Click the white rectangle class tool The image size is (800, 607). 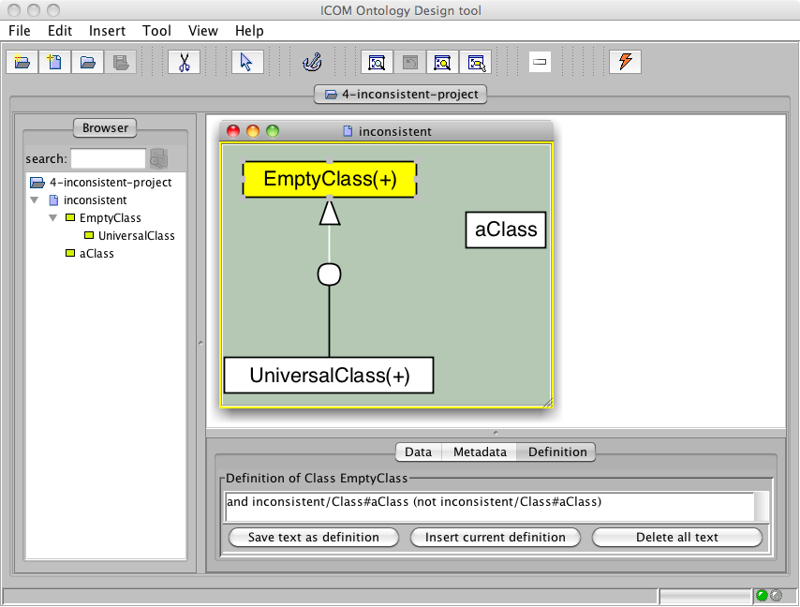tap(540, 62)
